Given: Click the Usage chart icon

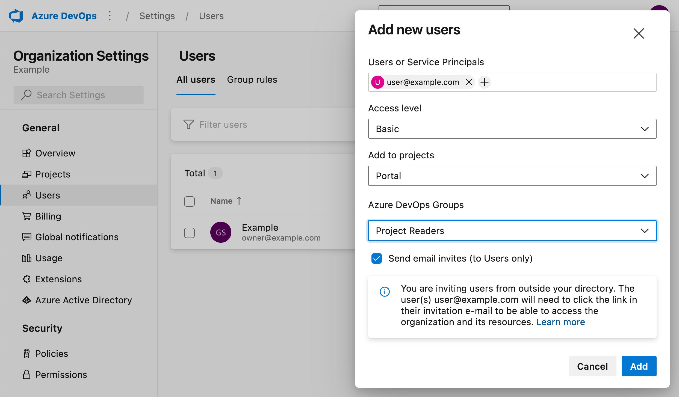Looking at the screenshot, I should [x=26, y=258].
